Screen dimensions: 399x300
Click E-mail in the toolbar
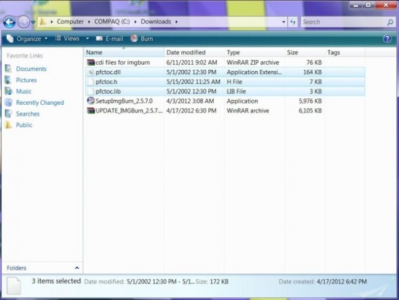point(110,39)
